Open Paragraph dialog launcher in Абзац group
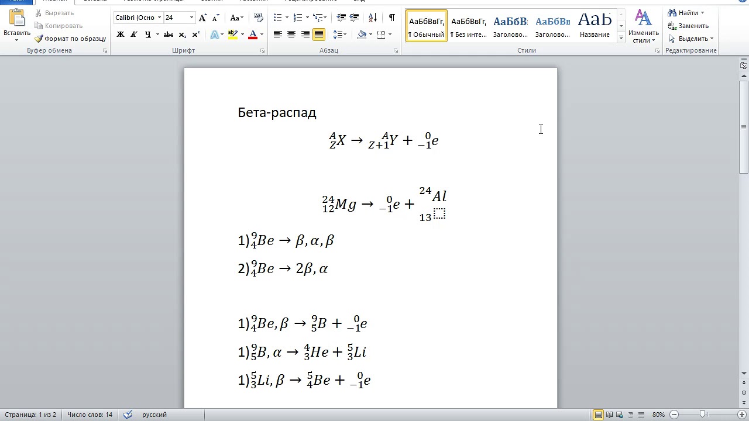 click(396, 51)
